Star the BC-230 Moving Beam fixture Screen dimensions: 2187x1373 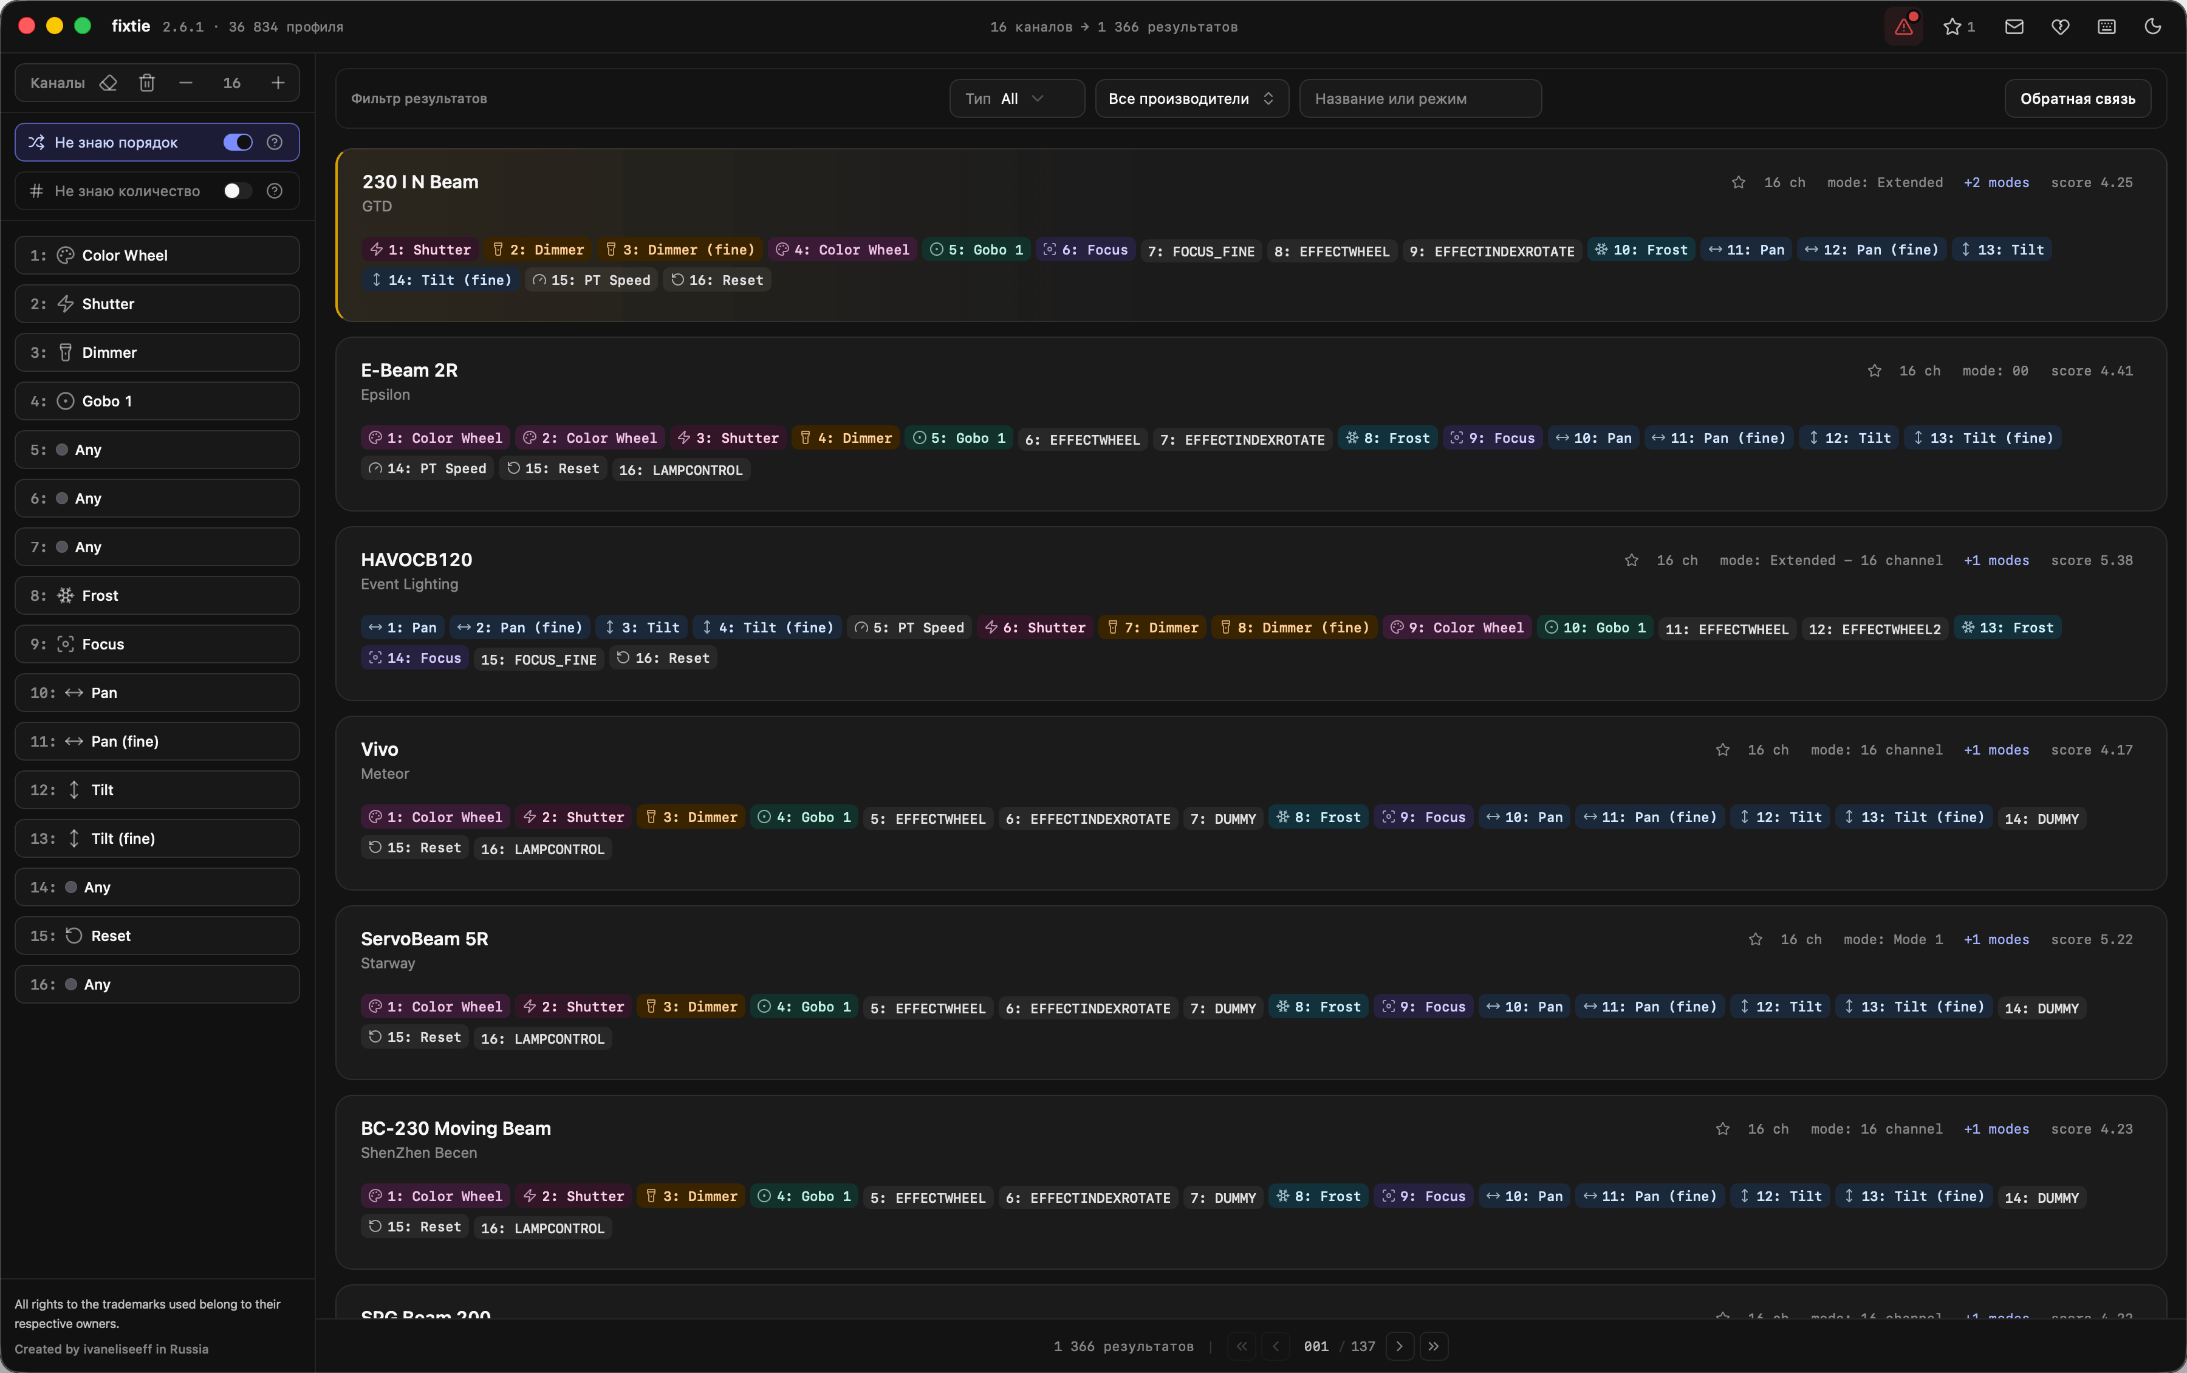[x=1723, y=1129]
